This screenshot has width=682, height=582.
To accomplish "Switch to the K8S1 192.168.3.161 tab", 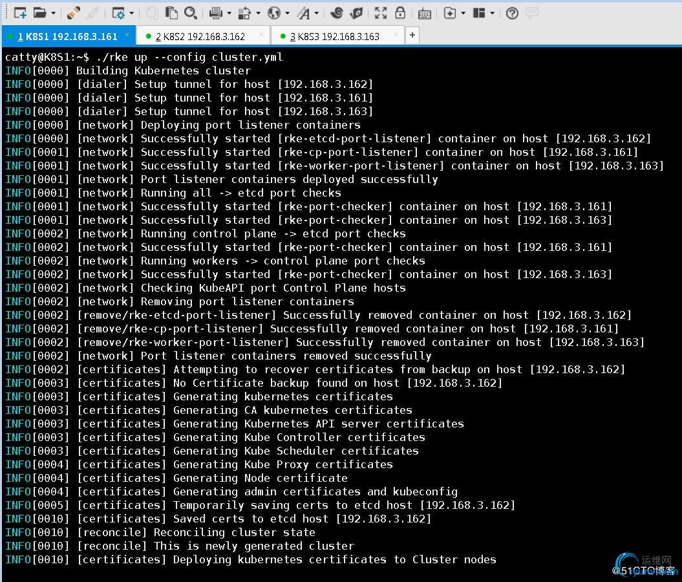I will point(67,37).
